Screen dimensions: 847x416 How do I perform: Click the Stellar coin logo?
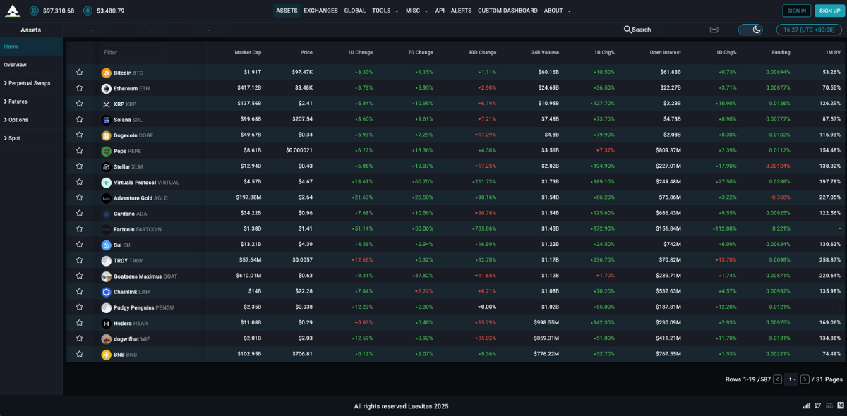coord(107,166)
